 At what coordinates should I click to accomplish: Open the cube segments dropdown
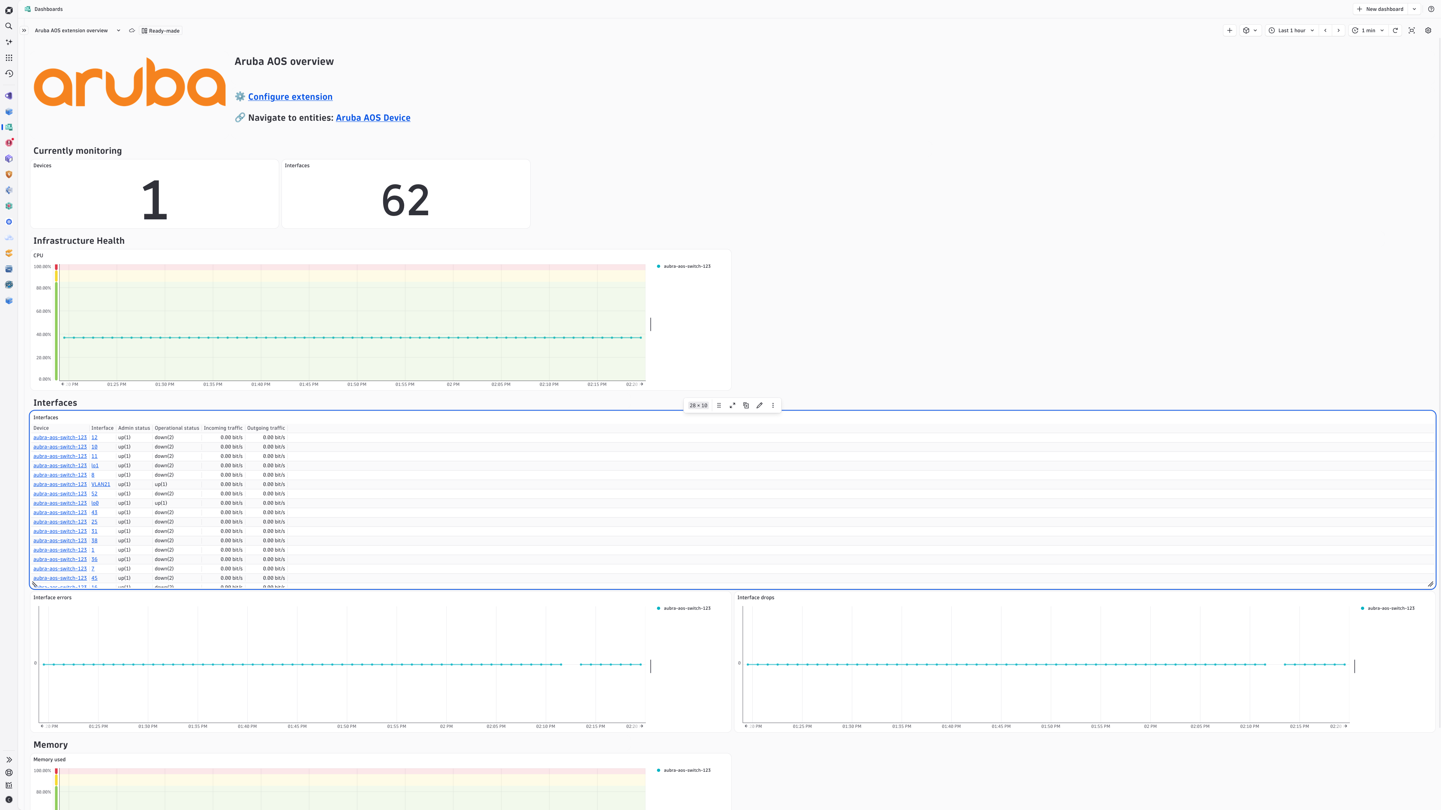(1250, 31)
